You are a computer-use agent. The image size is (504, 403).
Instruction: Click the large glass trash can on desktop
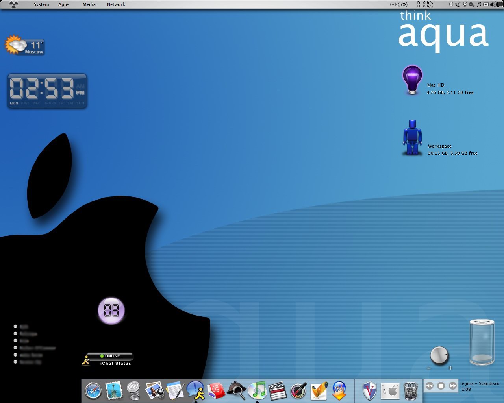pos(482,342)
